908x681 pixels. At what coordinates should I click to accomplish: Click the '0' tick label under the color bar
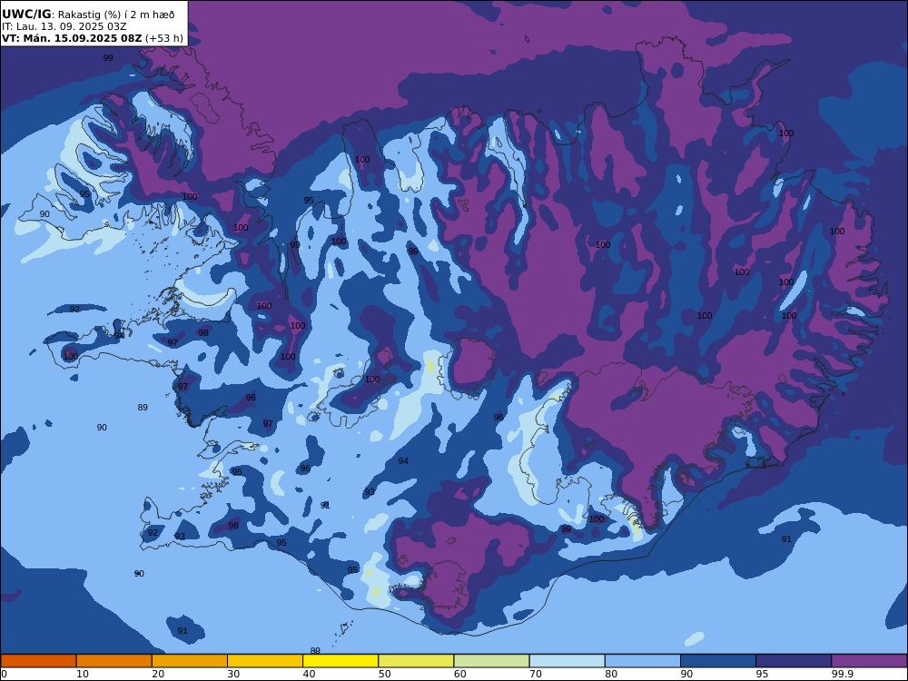(4, 674)
